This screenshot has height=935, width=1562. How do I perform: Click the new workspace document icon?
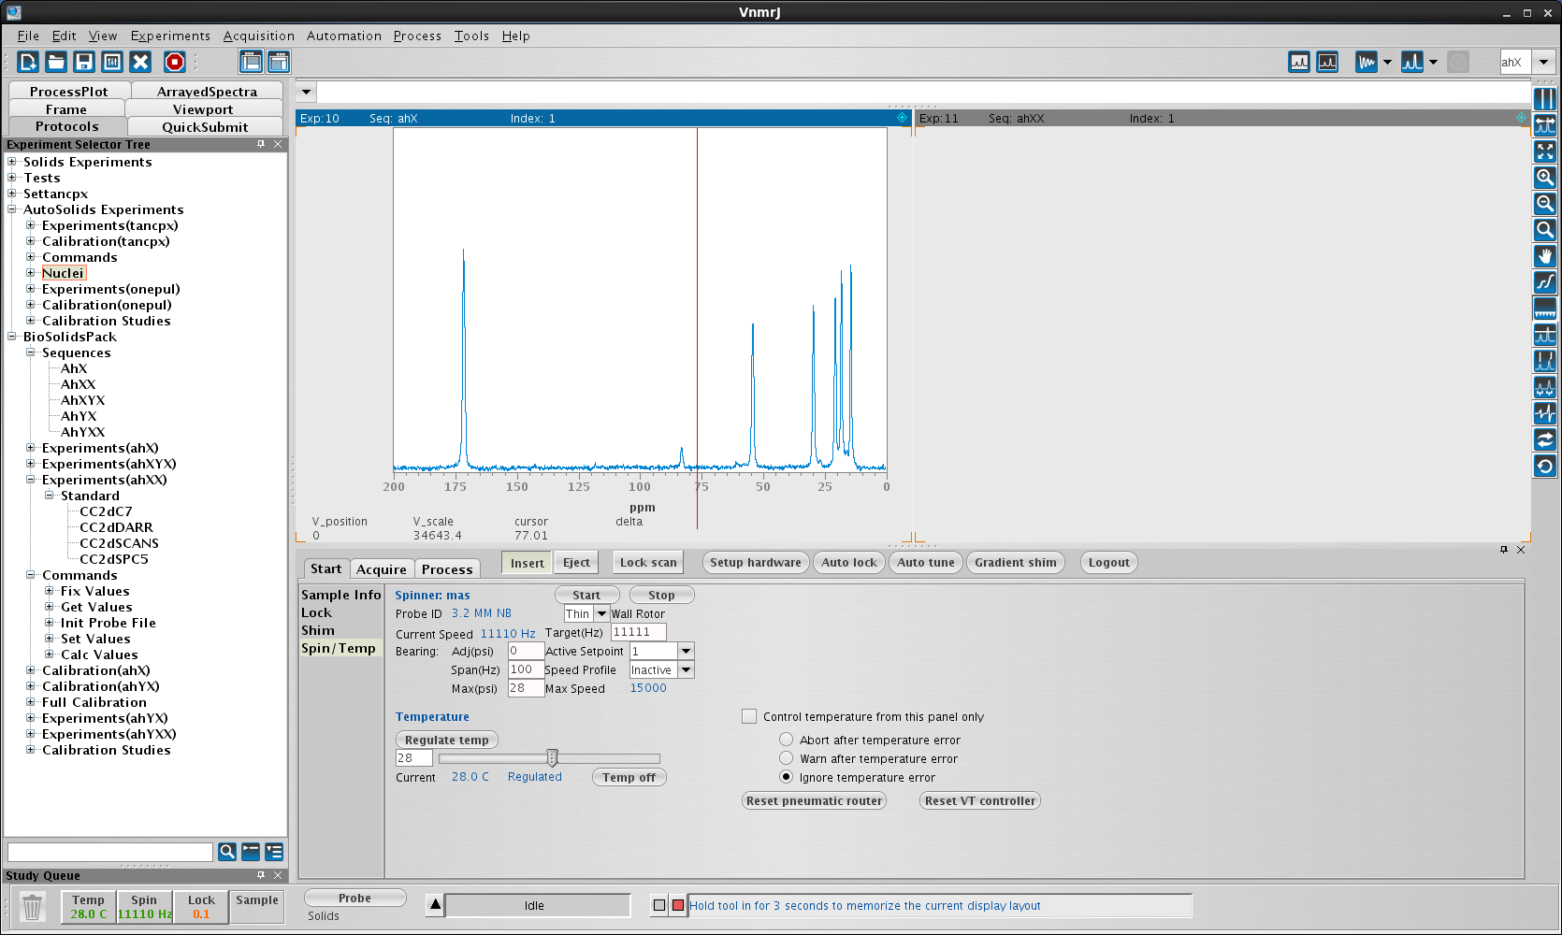(x=28, y=62)
